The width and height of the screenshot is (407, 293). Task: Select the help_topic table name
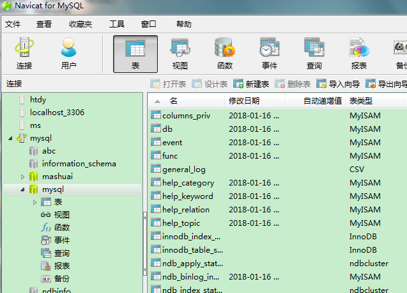[181, 223]
